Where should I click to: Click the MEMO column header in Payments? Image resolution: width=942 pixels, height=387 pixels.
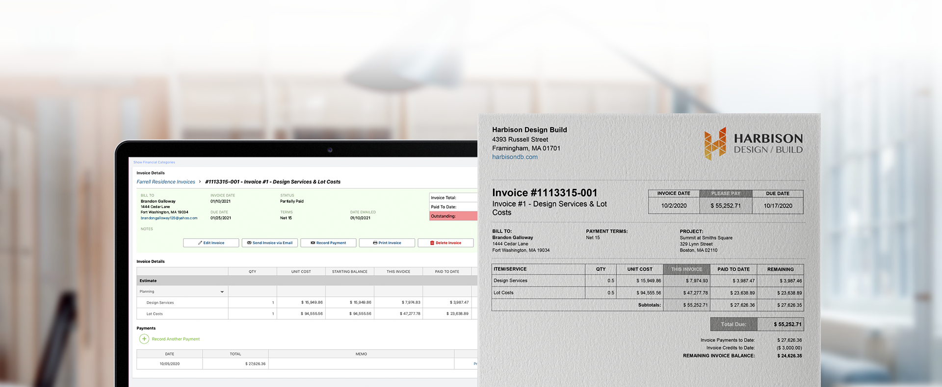(x=361, y=354)
